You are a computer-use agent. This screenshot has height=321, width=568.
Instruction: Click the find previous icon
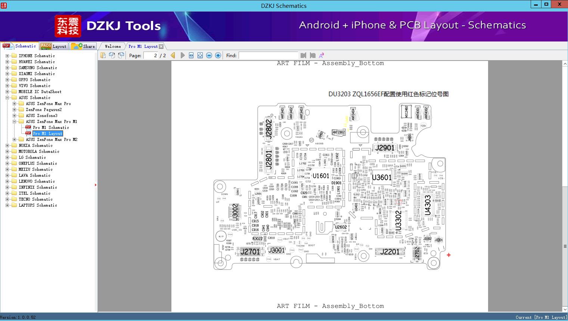[x=303, y=55]
